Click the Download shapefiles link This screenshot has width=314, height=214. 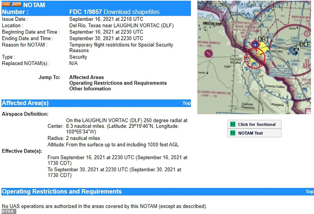pos(132,12)
